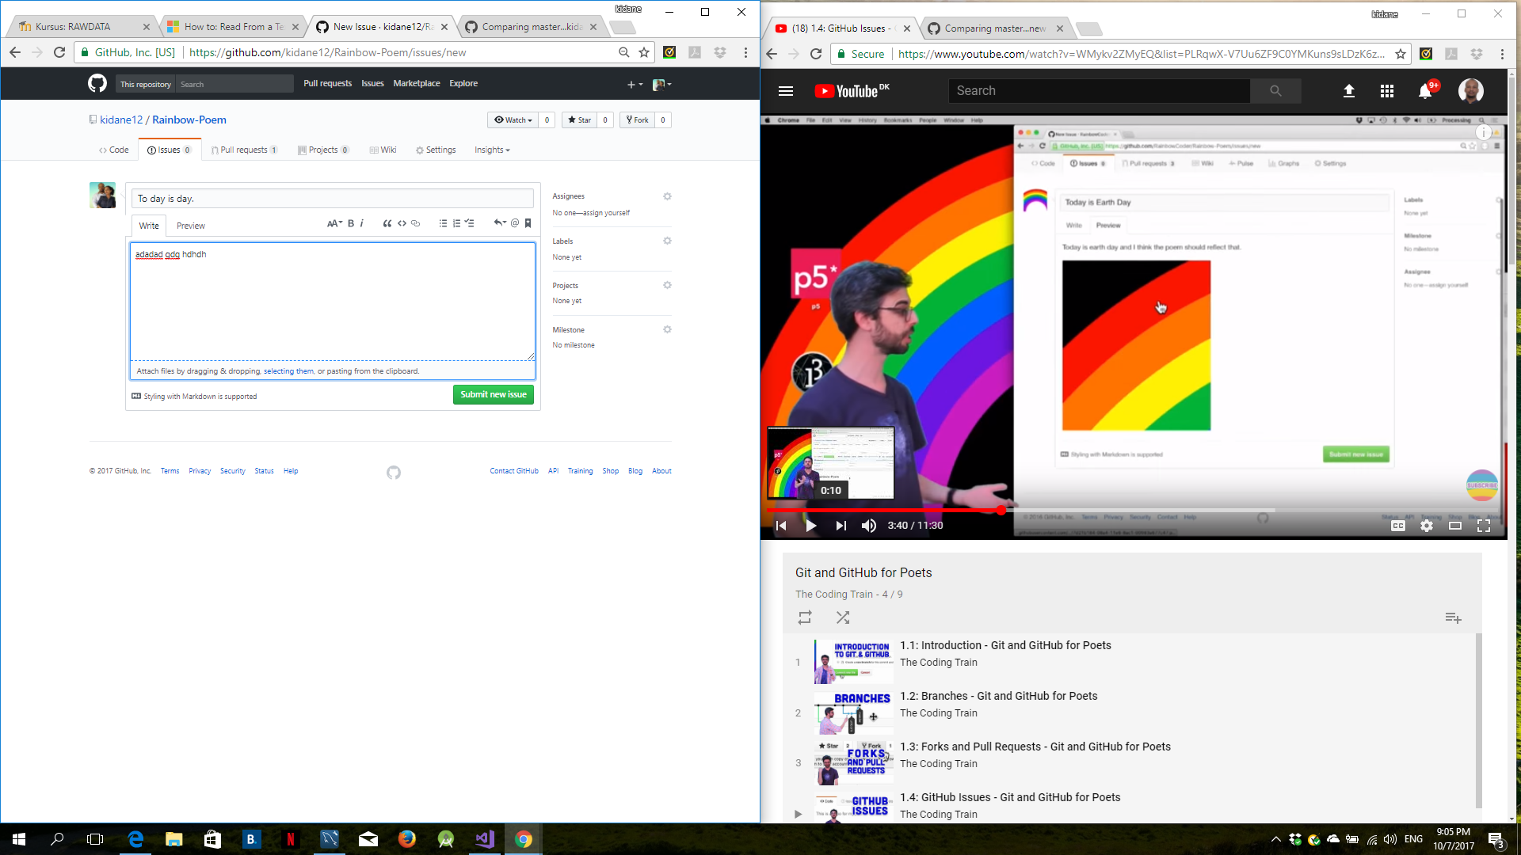Click the mention user @ icon
This screenshot has height=855, width=1521.
[x=515, y=224]
